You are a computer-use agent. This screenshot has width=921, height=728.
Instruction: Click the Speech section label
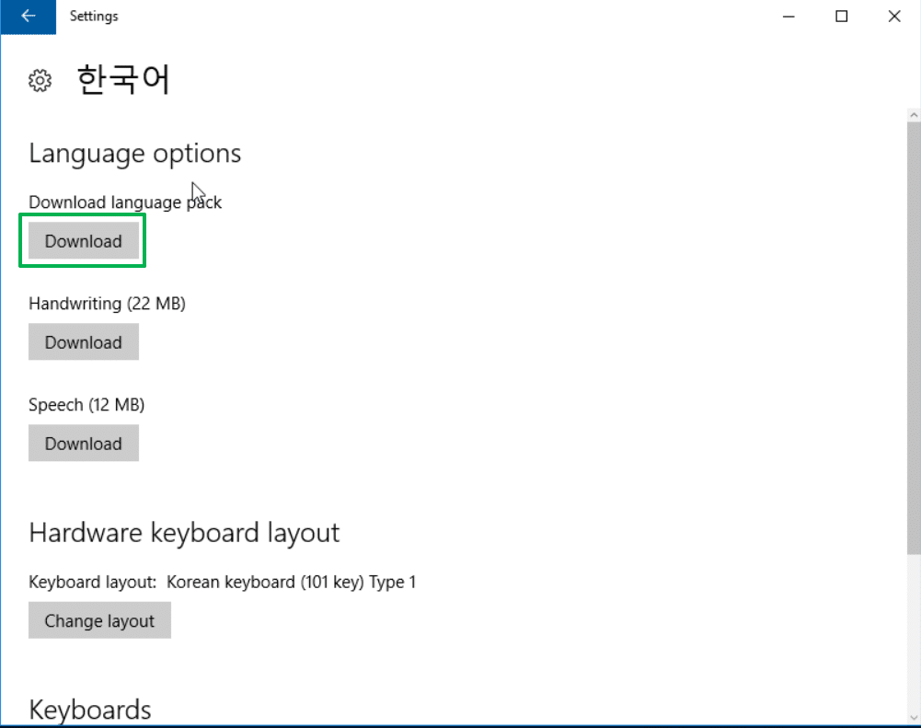pos(86,404)
